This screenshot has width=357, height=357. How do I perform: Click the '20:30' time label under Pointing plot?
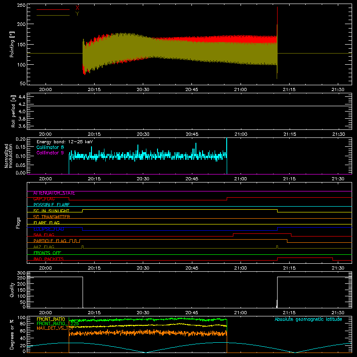click(x=143, y=90)
